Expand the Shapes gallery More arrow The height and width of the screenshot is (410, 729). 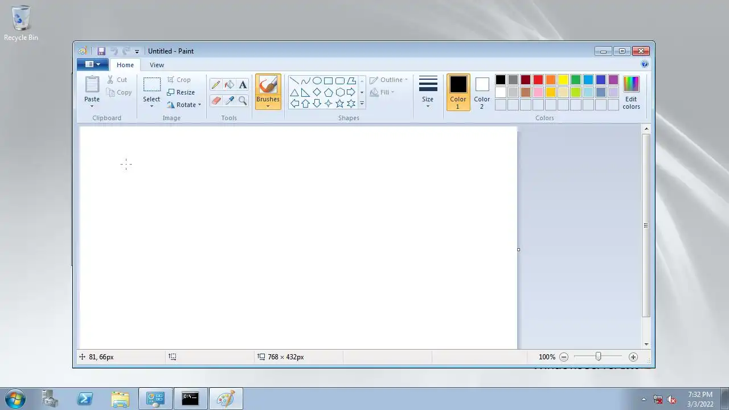(362, 104)
